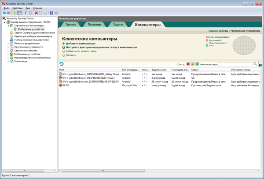Open the Действие menu
The image size is (264, 179).
(18, 8)
